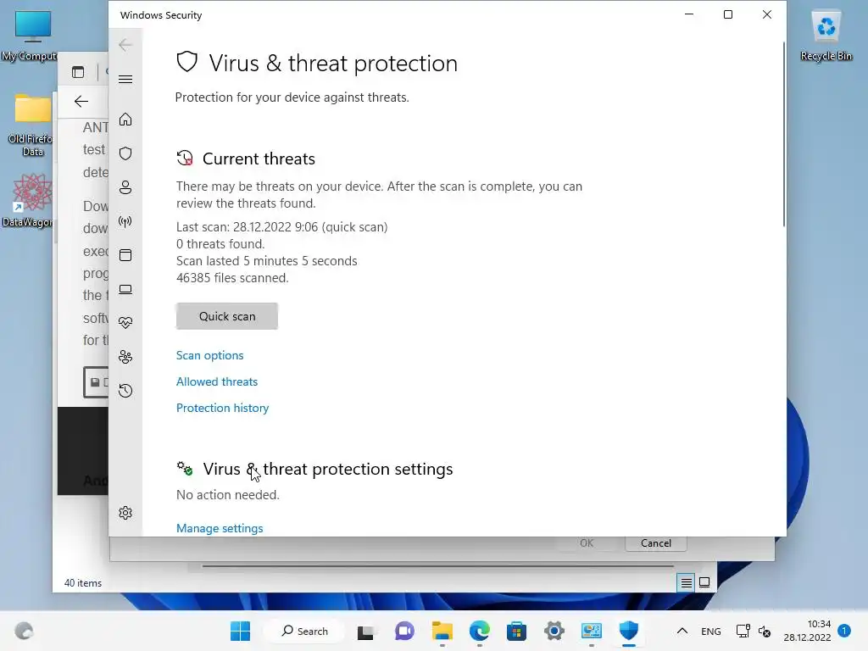Click the Windows Security vertical scrollbar
This screenshot has width=868, height=651.
coord(783,133)
